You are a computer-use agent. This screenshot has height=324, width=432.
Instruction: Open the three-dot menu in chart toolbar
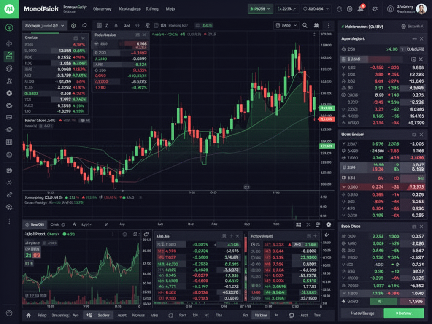[329, 26]
